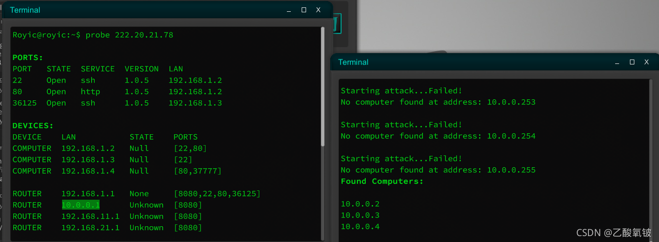This screenshot has height=242, width=659.
Task: Click the 'http' service entry
Action: pos(90,91)
